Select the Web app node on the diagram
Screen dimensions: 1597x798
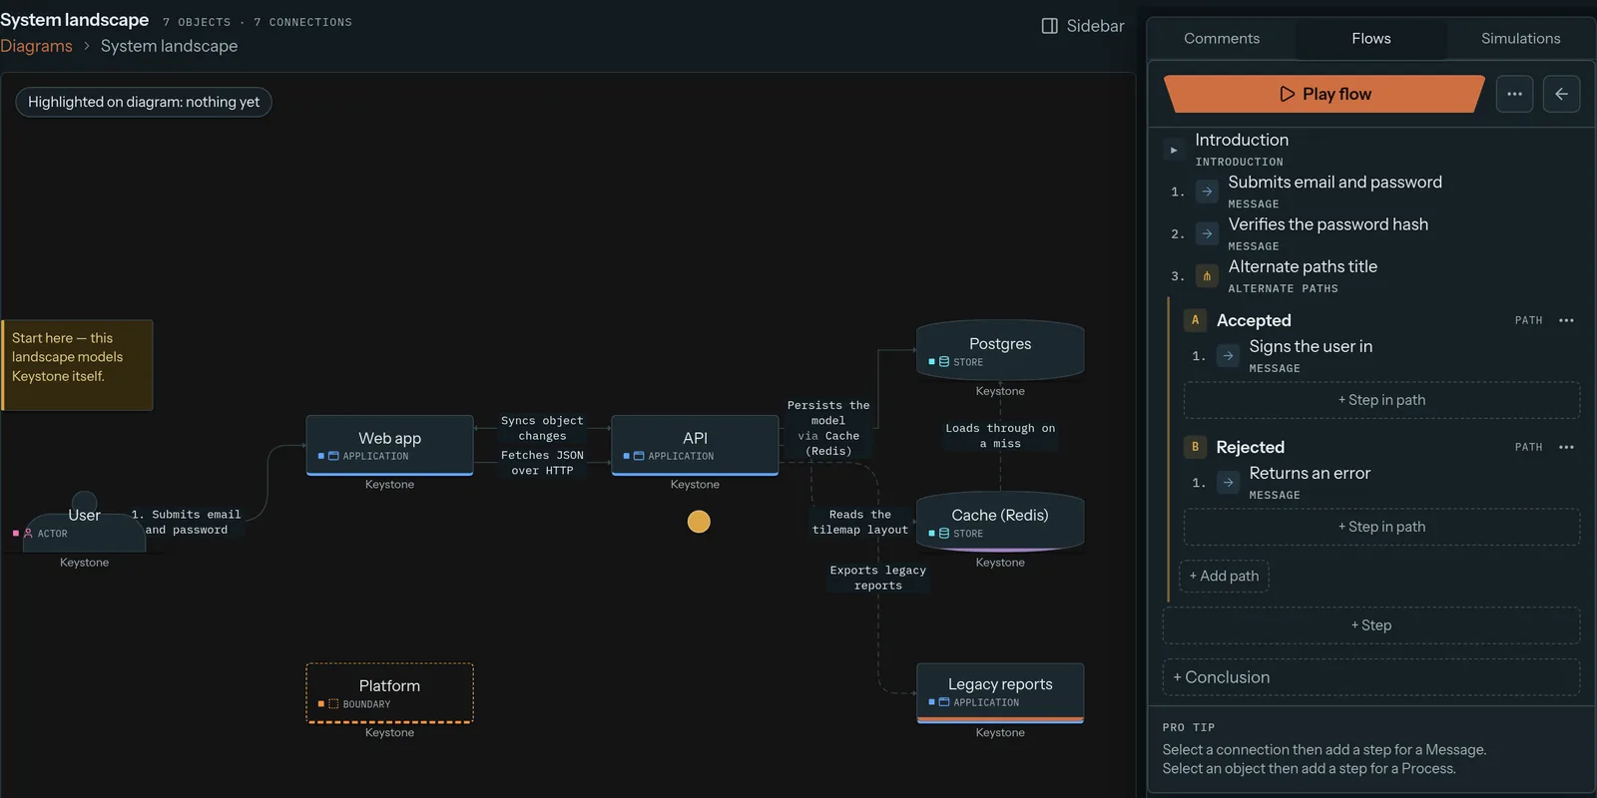pyautogui.click(x=389, y=445)
